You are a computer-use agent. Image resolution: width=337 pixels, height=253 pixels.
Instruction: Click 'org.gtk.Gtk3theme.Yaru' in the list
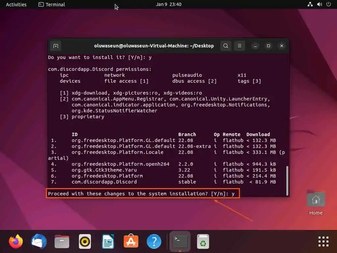click(x=104, y=170)
